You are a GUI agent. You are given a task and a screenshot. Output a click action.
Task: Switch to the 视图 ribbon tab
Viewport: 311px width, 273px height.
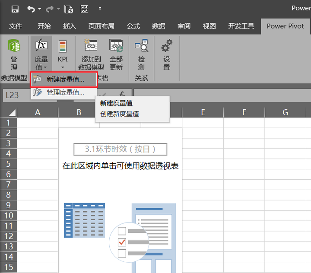pos(209,26)
